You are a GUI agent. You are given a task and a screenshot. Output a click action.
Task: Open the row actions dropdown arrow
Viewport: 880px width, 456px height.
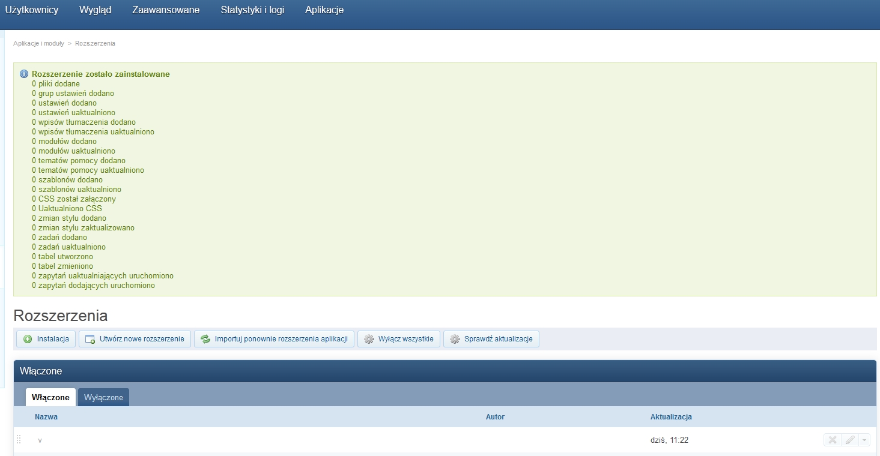click(864, 440)
